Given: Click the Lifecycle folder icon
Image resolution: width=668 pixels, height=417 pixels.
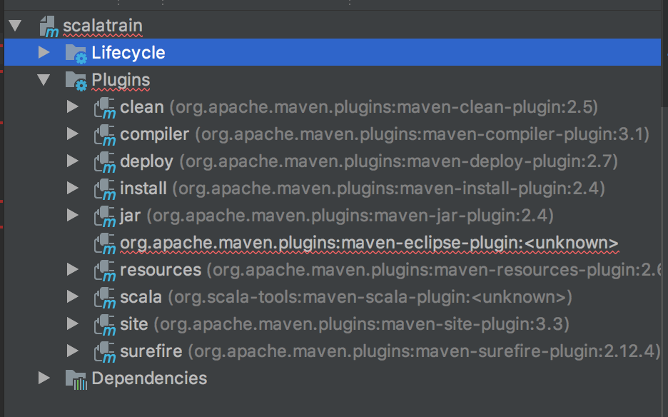Looking at the screenshot, I should coord(76,53).
